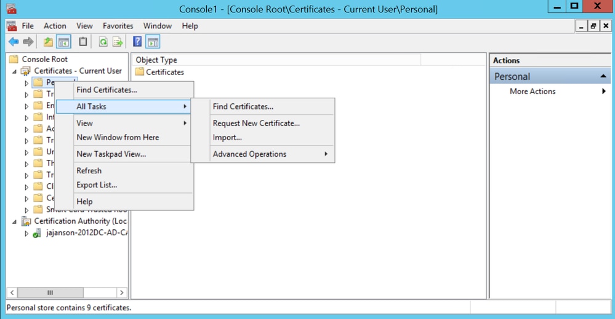Close the inner console child window

click(606, 26)
